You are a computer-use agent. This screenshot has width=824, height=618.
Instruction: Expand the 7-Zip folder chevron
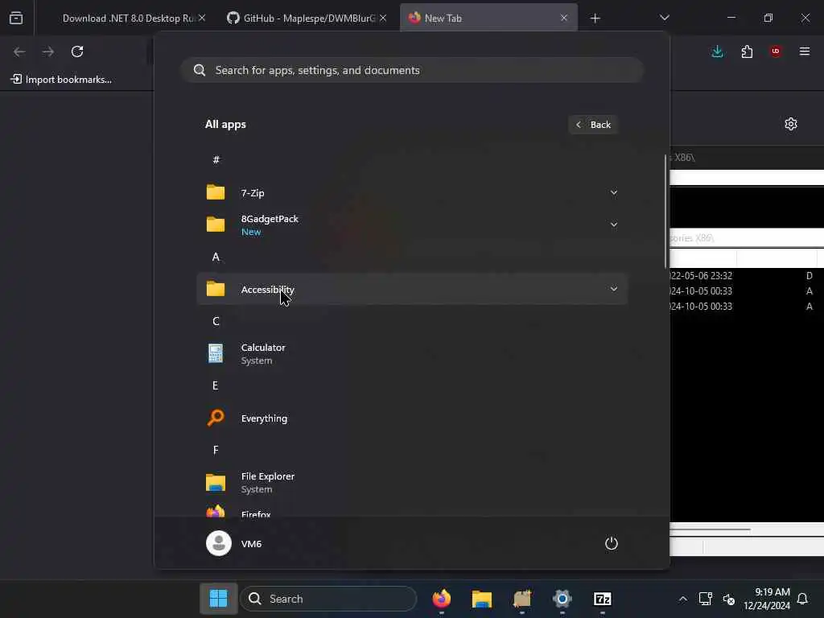(x=613, y=193)
